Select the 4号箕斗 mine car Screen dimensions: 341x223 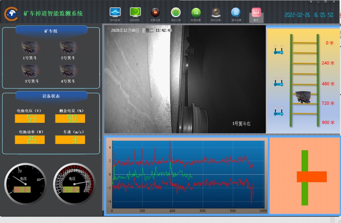coord(68,74)
